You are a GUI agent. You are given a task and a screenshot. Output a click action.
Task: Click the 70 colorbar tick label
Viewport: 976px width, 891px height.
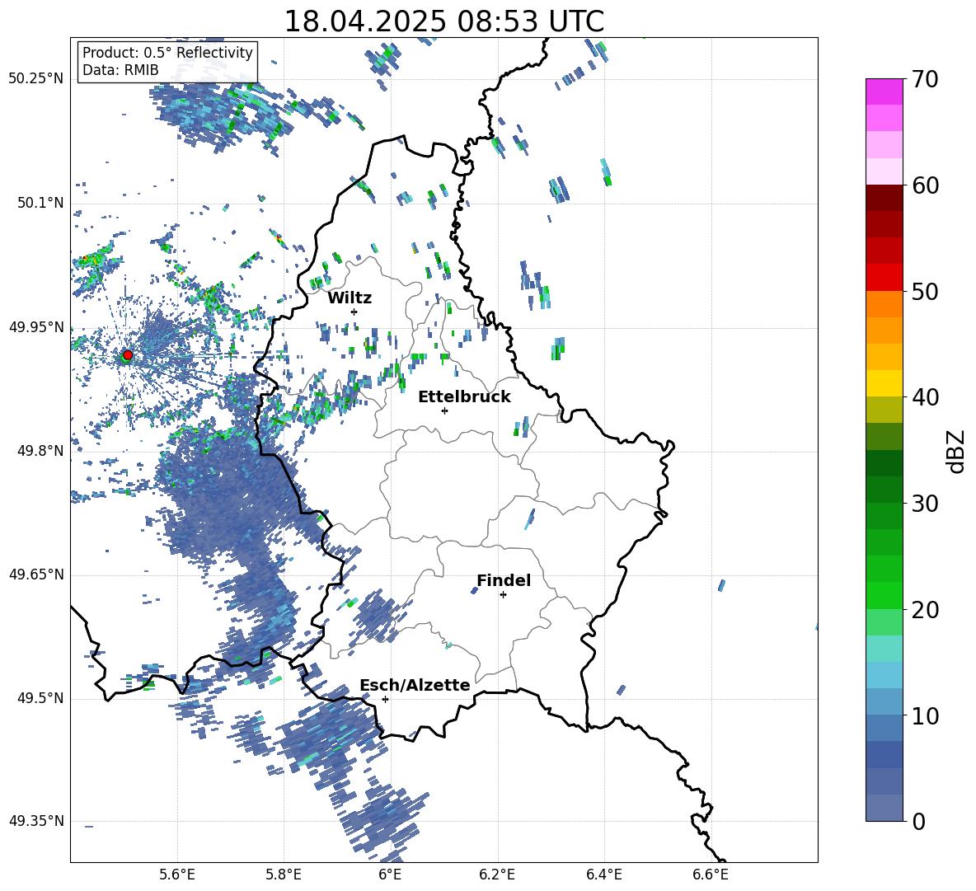point(925,80)
